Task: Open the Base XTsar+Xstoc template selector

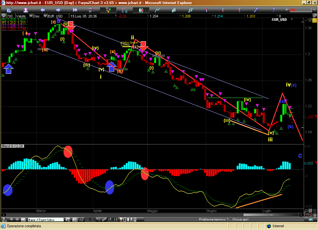Action: pos(45,220)
